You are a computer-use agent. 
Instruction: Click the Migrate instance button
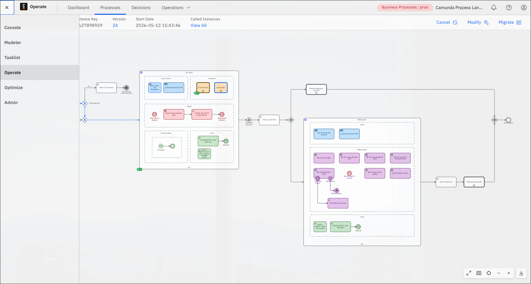coord(510,22)
